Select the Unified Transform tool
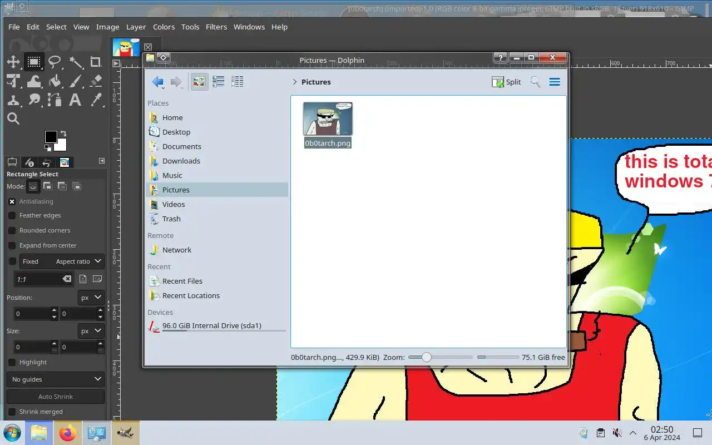The width and height of the screenshot is (712, 445). tap(13, 81)
